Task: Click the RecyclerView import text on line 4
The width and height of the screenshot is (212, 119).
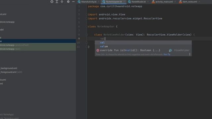Action: (125, 19)
